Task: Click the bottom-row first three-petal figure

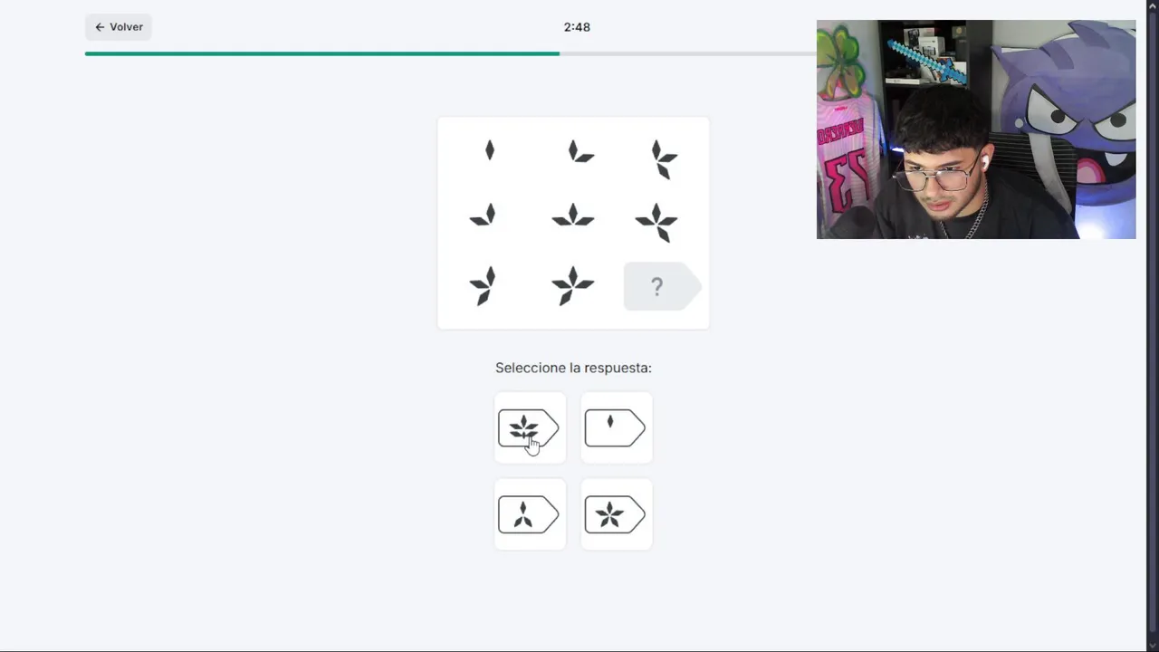Action: coord(484,285)
